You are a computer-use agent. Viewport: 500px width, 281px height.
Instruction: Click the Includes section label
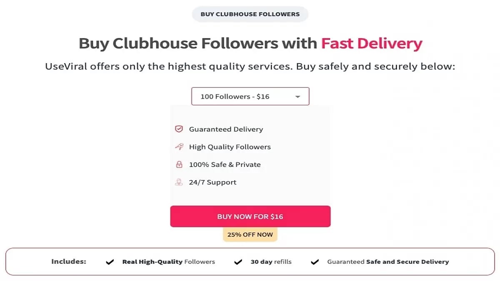coord(69,262)
